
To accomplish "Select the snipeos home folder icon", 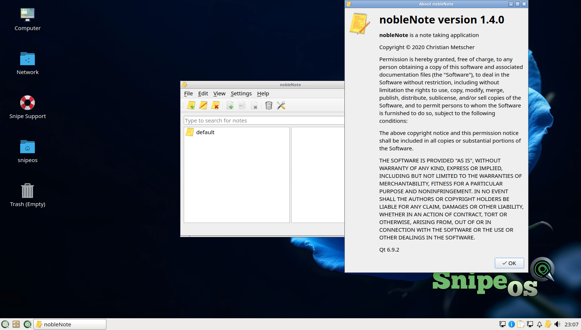I will [x=28, y=151].
